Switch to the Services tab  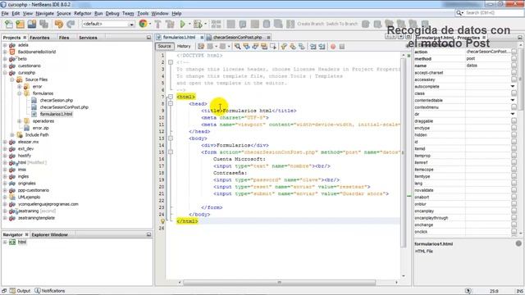88,38
